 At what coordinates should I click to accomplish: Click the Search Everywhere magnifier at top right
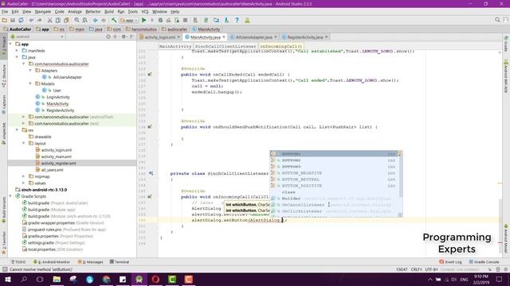click(x=497, y=20)
